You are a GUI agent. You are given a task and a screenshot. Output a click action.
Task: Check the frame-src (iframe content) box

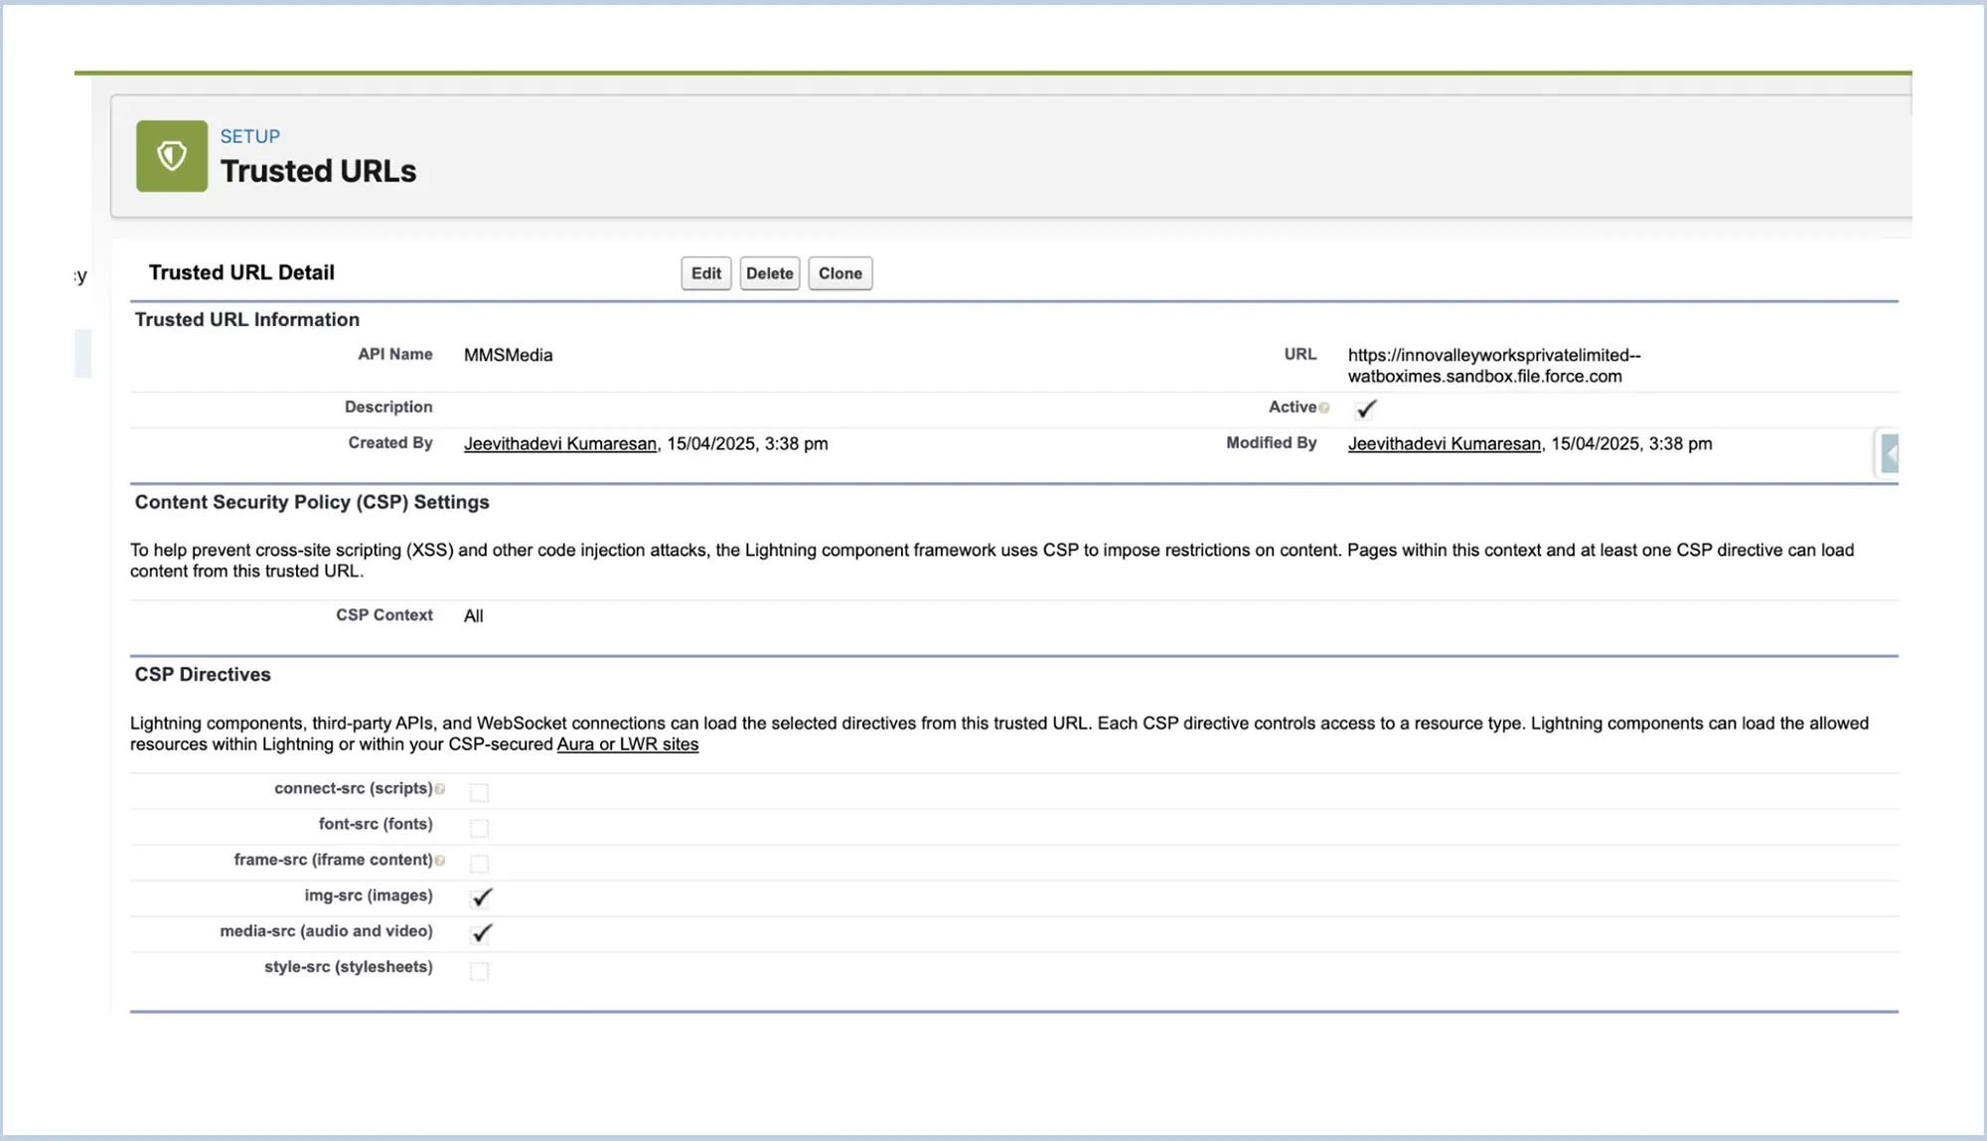[x=479, y=864]
